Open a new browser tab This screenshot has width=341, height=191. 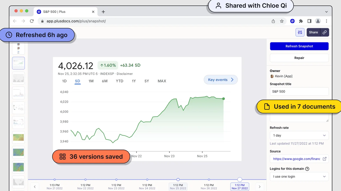click(103, 12)
